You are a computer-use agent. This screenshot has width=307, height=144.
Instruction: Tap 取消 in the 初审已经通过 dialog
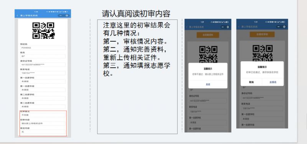pos(251,82)
